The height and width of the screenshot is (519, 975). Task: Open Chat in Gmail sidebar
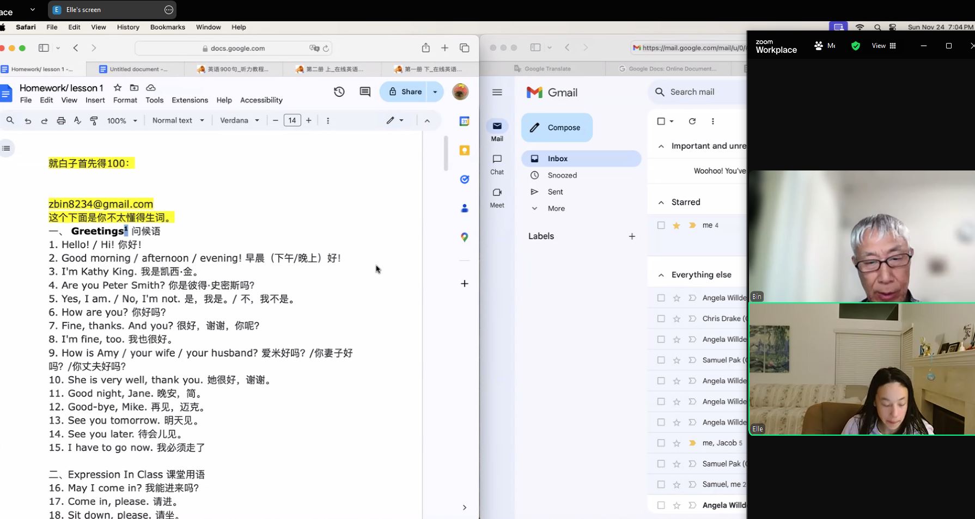click(497, 164)
